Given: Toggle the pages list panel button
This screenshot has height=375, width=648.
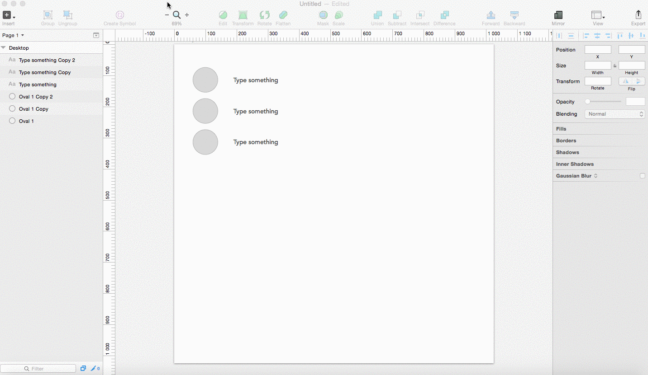Looking at the screenshot, I should 96,35.
